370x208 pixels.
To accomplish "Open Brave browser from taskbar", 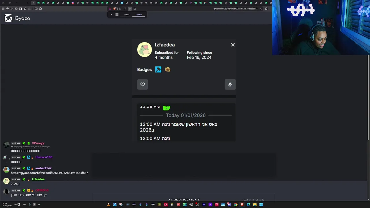I will 242,205.
